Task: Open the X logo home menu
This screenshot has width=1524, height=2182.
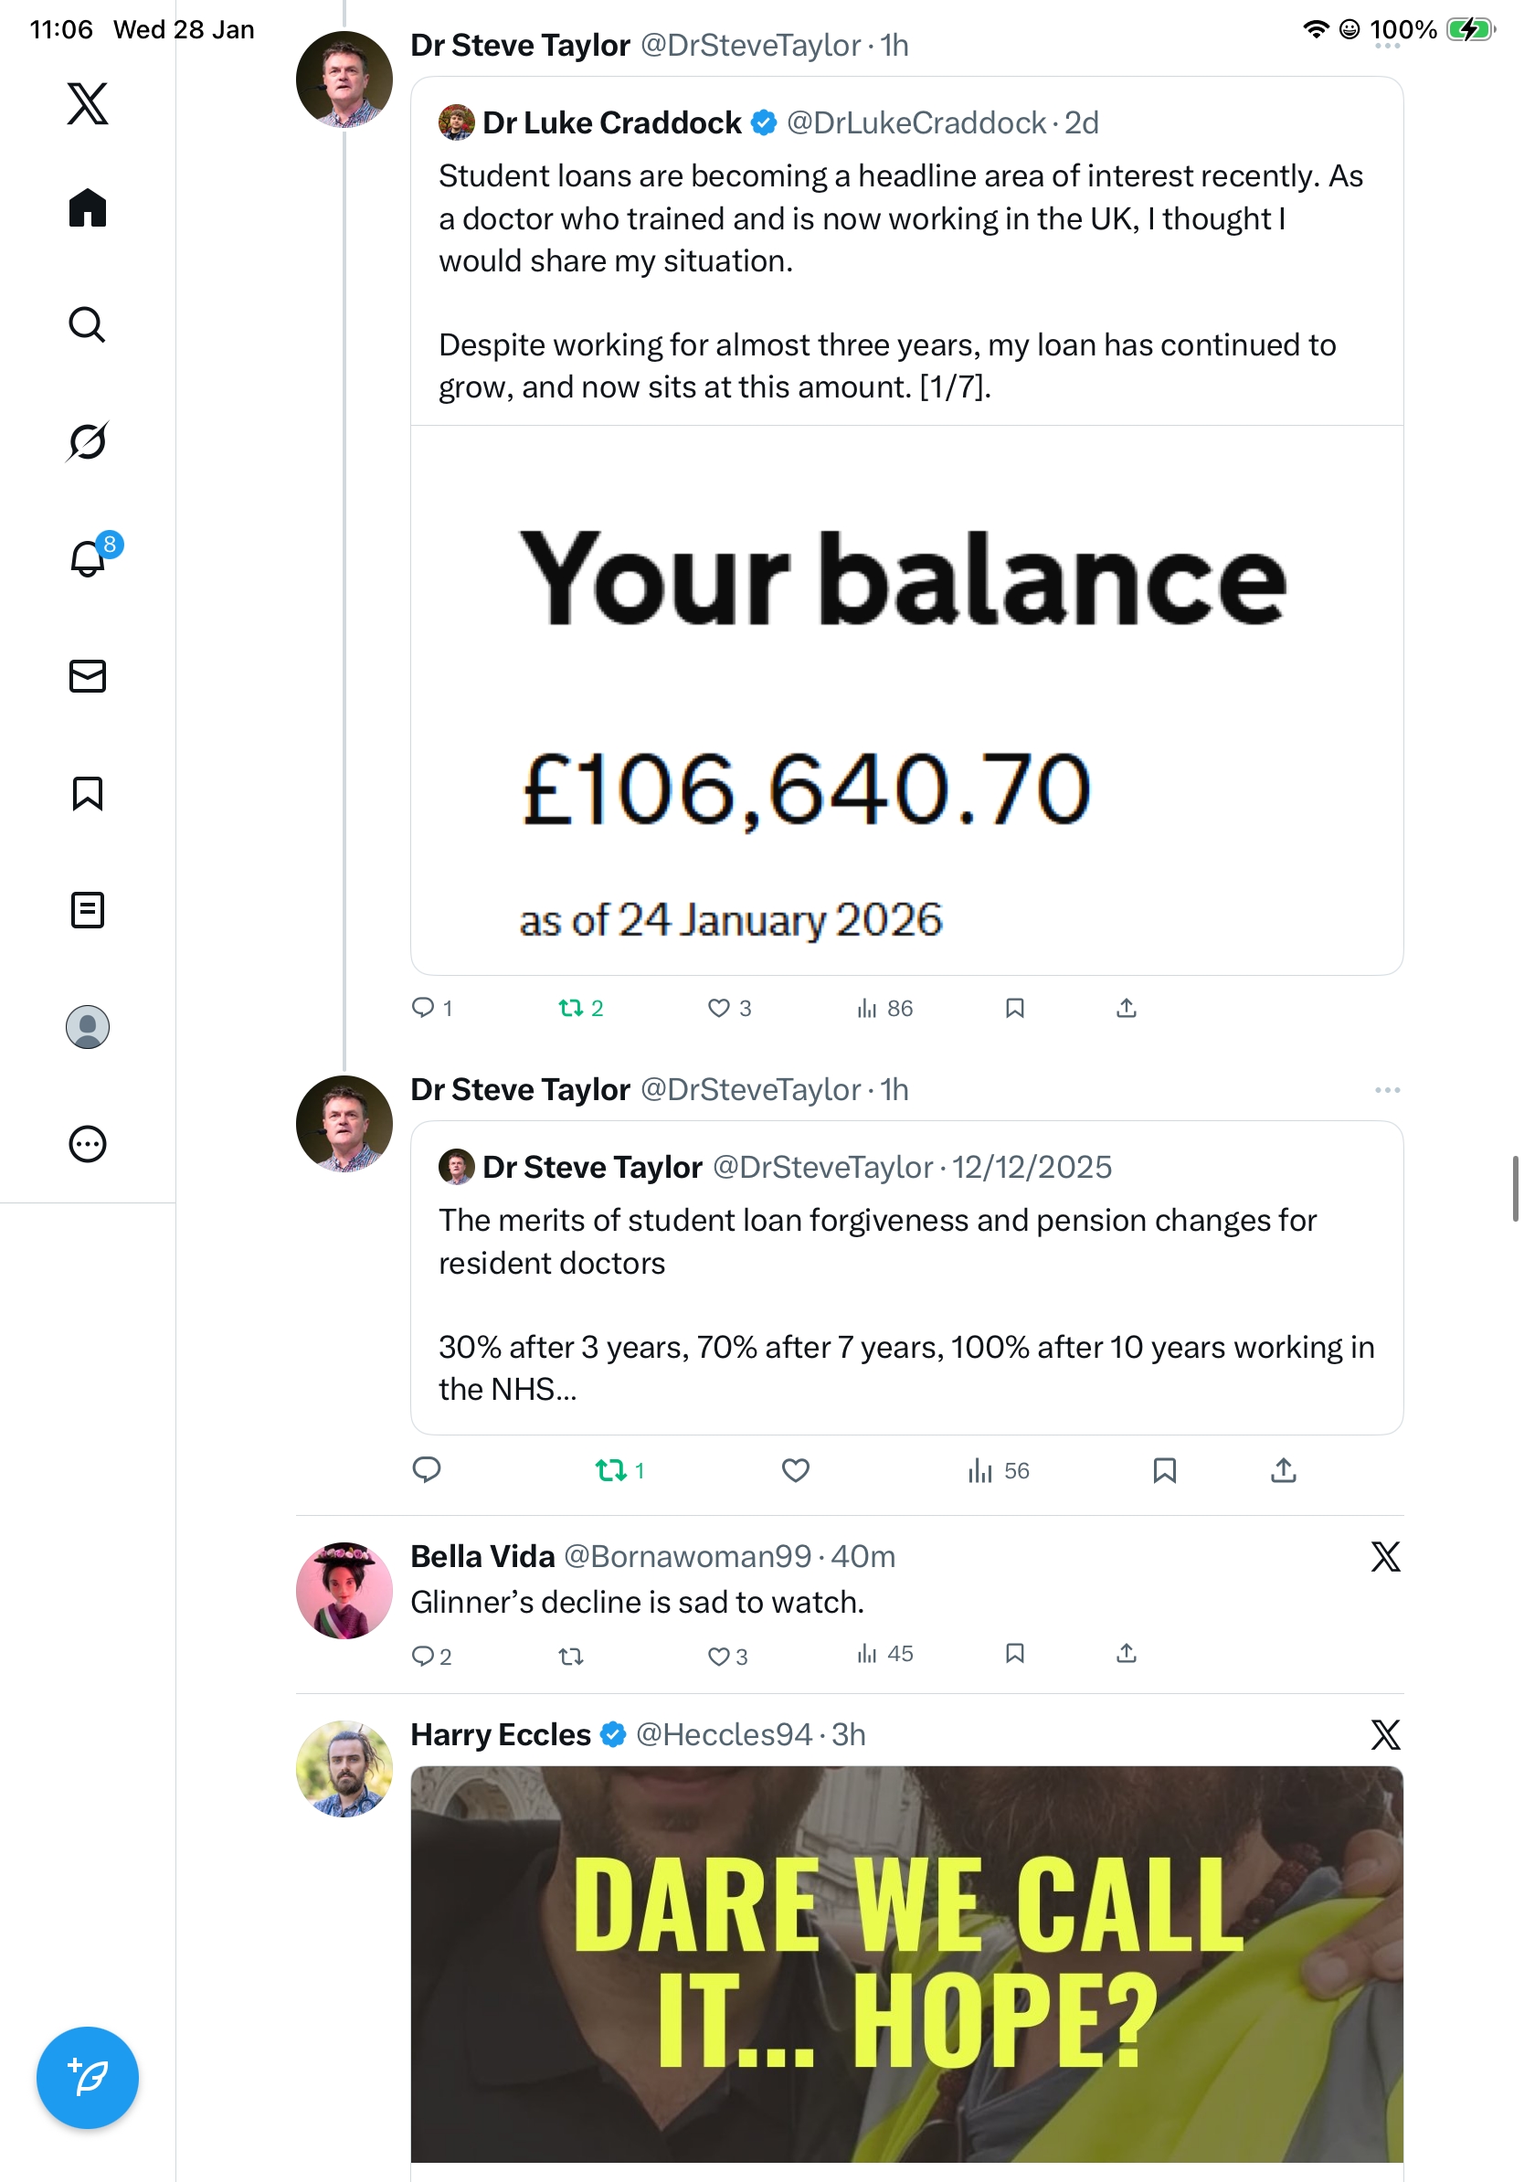Action: click(88, 103)
